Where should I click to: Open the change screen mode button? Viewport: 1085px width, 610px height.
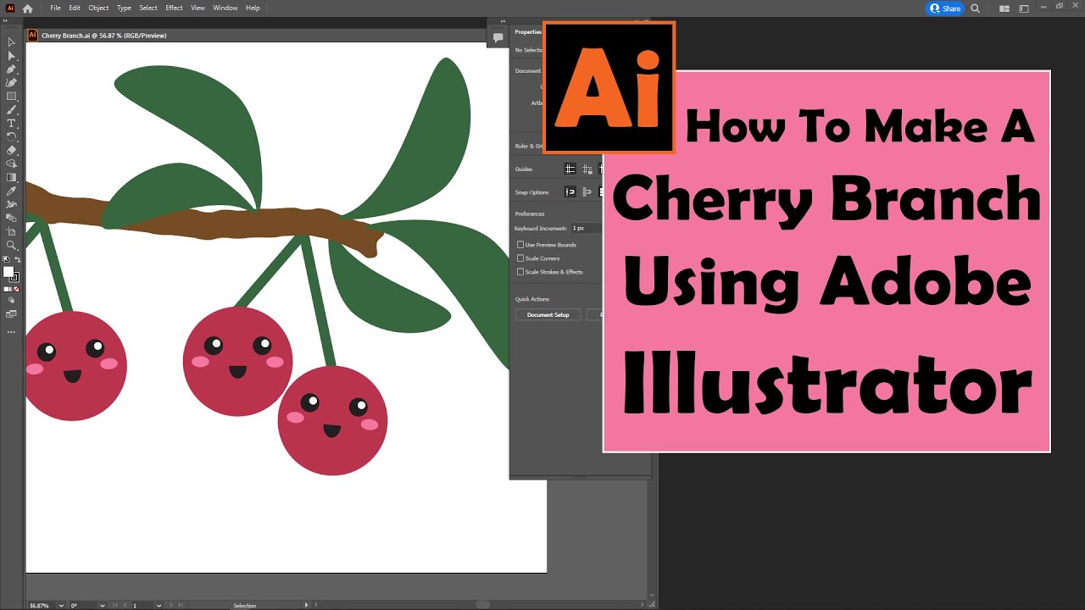11,313
